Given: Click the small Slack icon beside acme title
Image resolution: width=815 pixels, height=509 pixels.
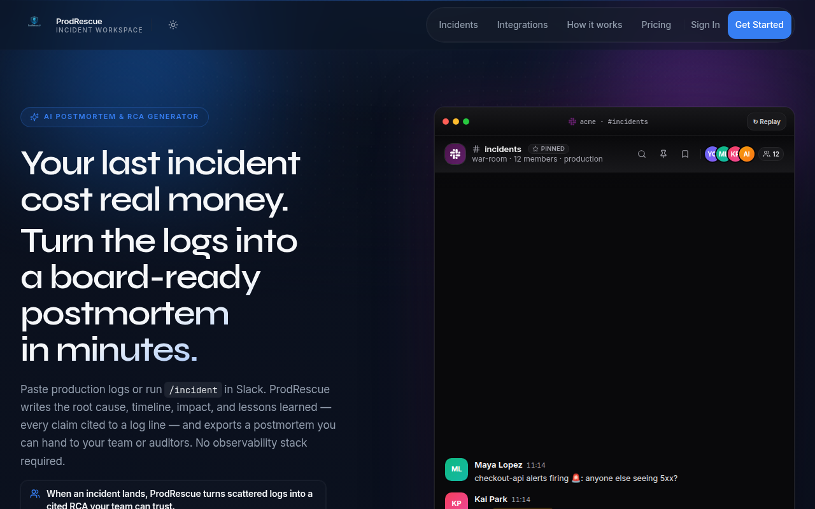Looking at the screenshot, I should pos(572,122).
